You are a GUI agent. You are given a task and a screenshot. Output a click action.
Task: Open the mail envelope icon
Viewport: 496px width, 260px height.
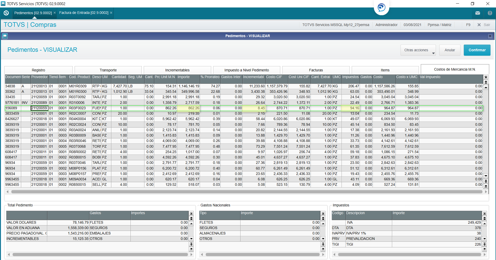(478, 13)
